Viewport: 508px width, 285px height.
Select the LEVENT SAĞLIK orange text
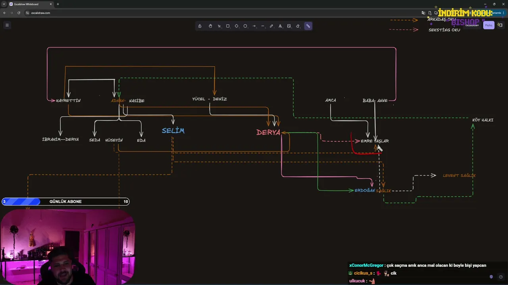click(459, 175)
